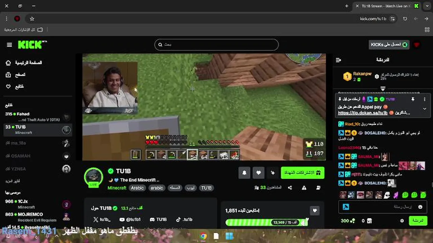Open TU1B Discord link
The width and height of the screenshot is (433, 243).
coord(158,219)
